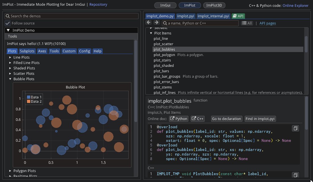Toggle the All list filter button
This screenshot has width=313, height=182.
[x=247, y=23]
